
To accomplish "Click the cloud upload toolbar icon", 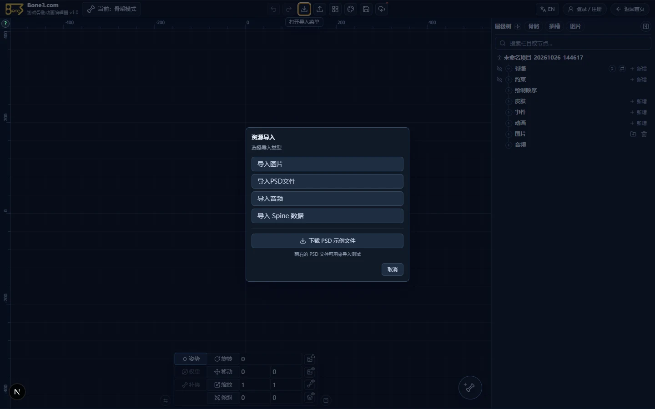I will 382,9.
